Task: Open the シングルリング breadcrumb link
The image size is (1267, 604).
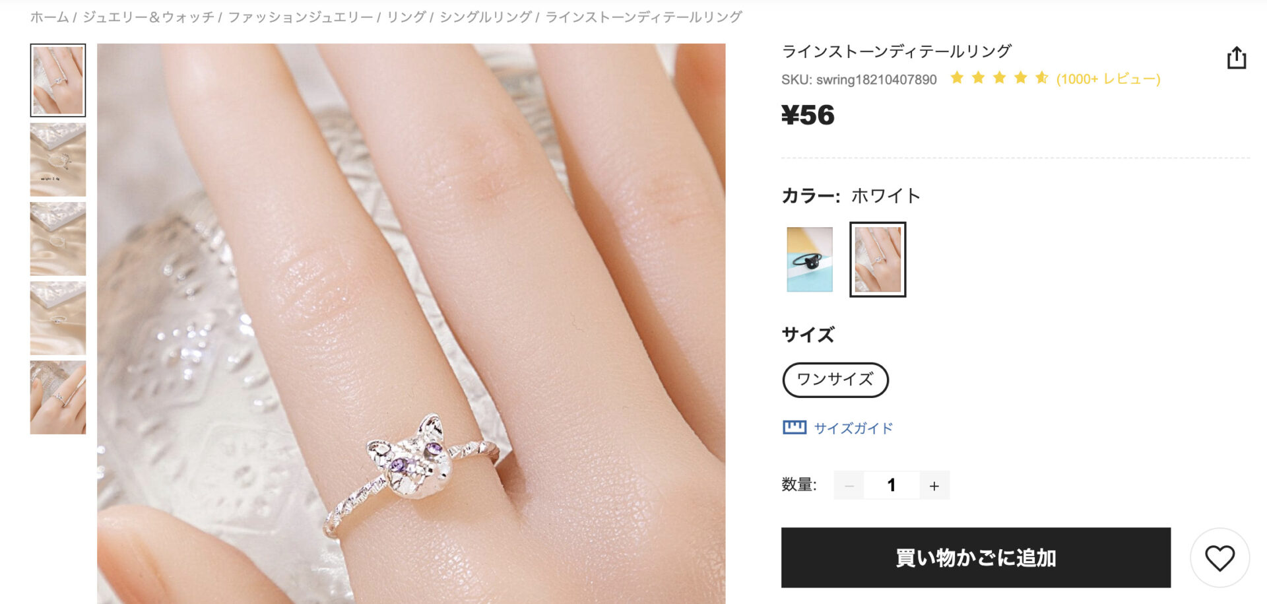Action: pos(486,17)
